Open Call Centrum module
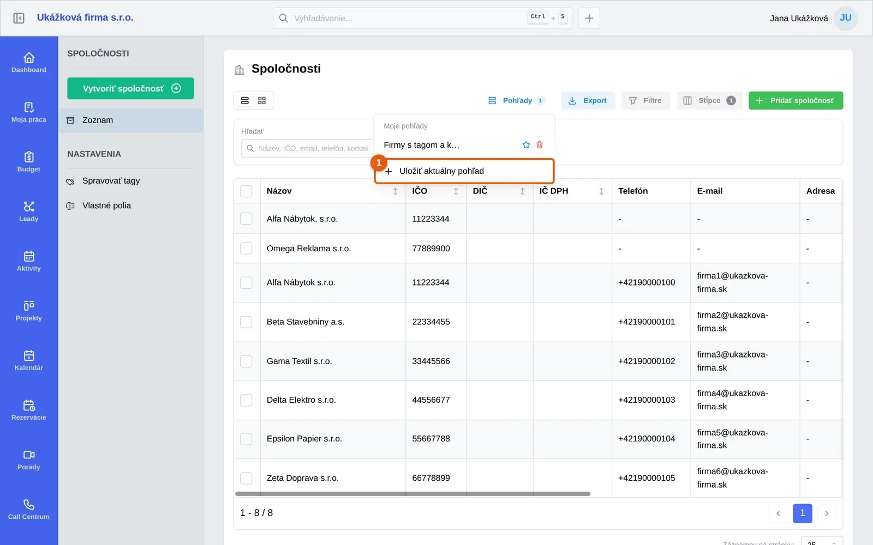 point(29,508)
